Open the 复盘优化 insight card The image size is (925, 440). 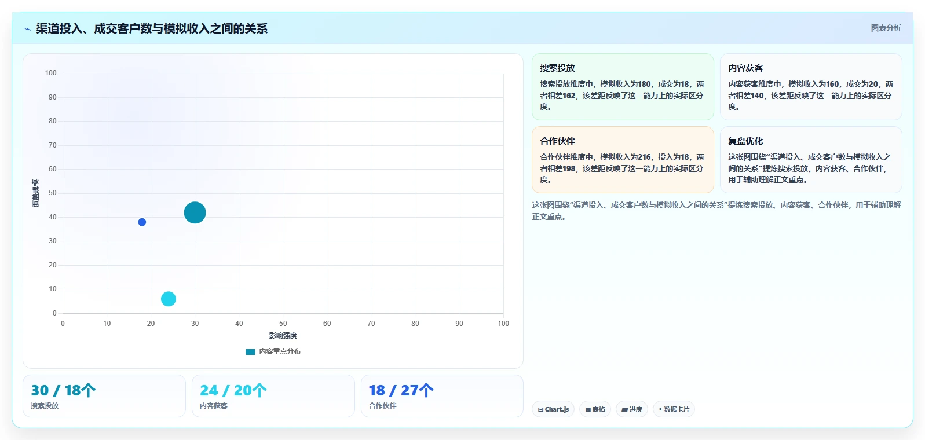[x=811, y=160]
